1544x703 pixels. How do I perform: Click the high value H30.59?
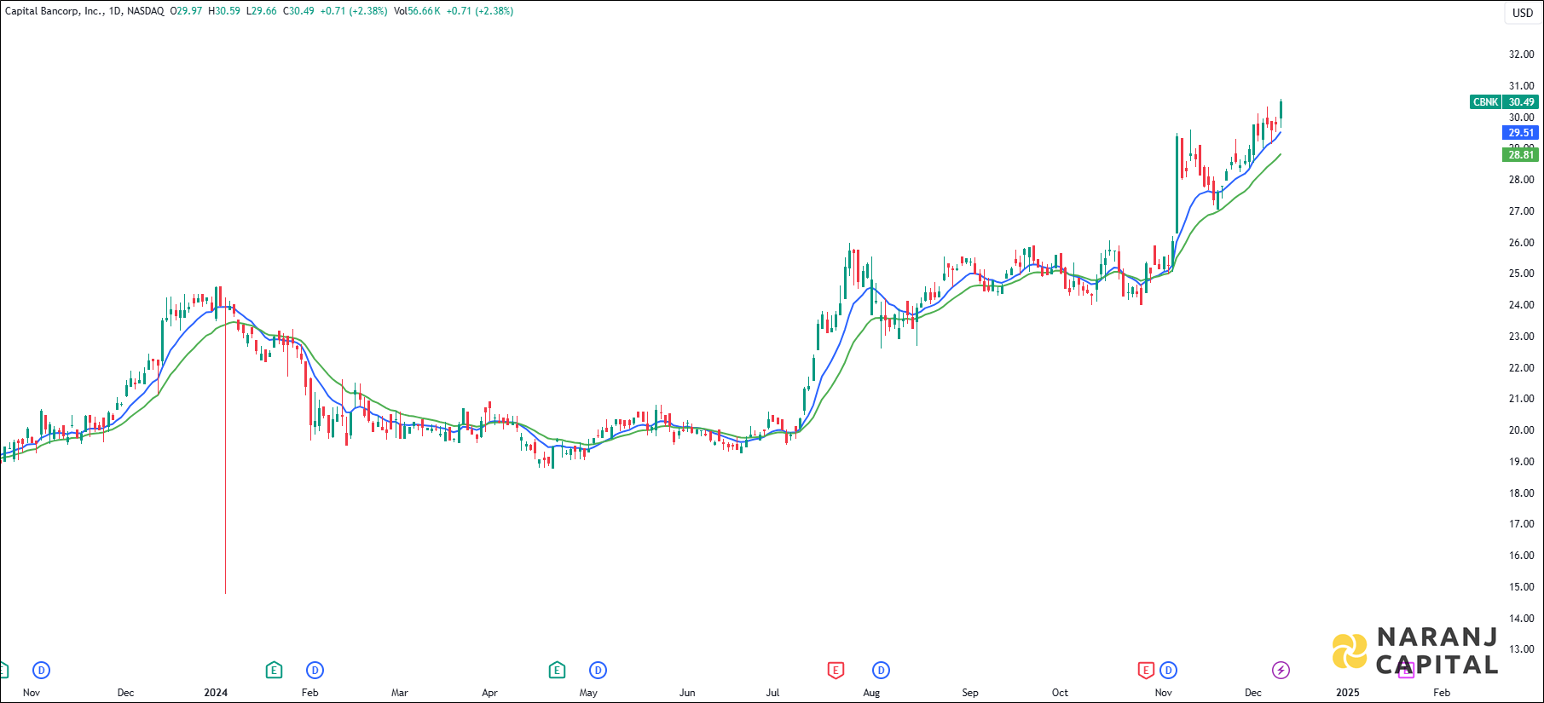point(224,11)
